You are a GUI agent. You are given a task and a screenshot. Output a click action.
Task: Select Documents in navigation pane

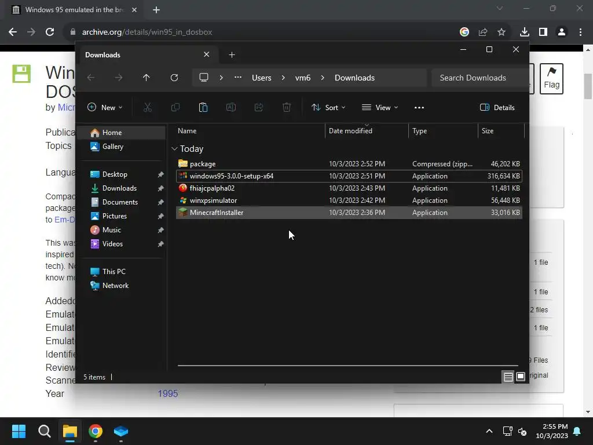pos(122,202)
